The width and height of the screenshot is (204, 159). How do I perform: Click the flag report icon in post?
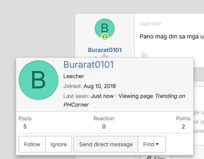pos(145,55)
